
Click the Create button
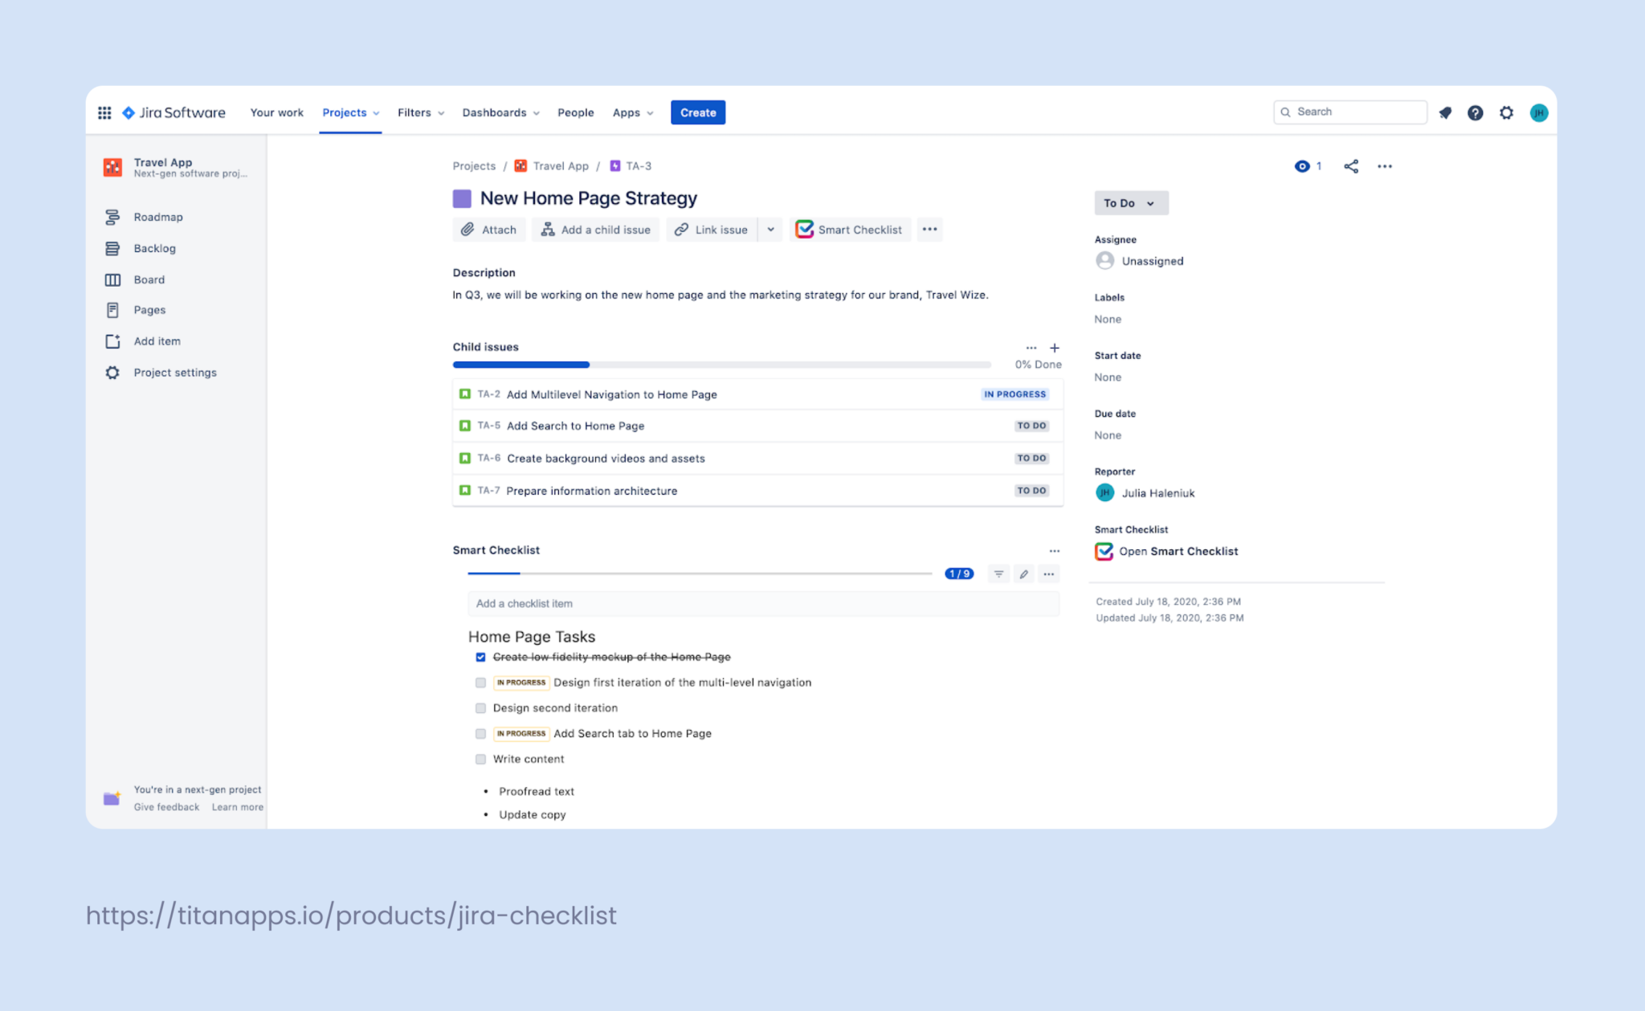click(x=697, y=112)
